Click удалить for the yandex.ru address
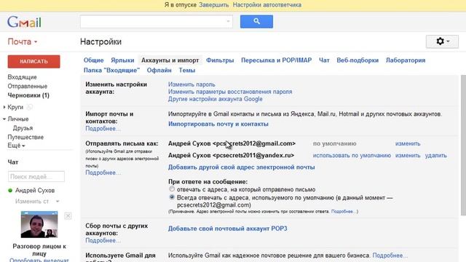The width and height of the screenshot is (466, 262). pyautogui.click(x=435, y=155)
